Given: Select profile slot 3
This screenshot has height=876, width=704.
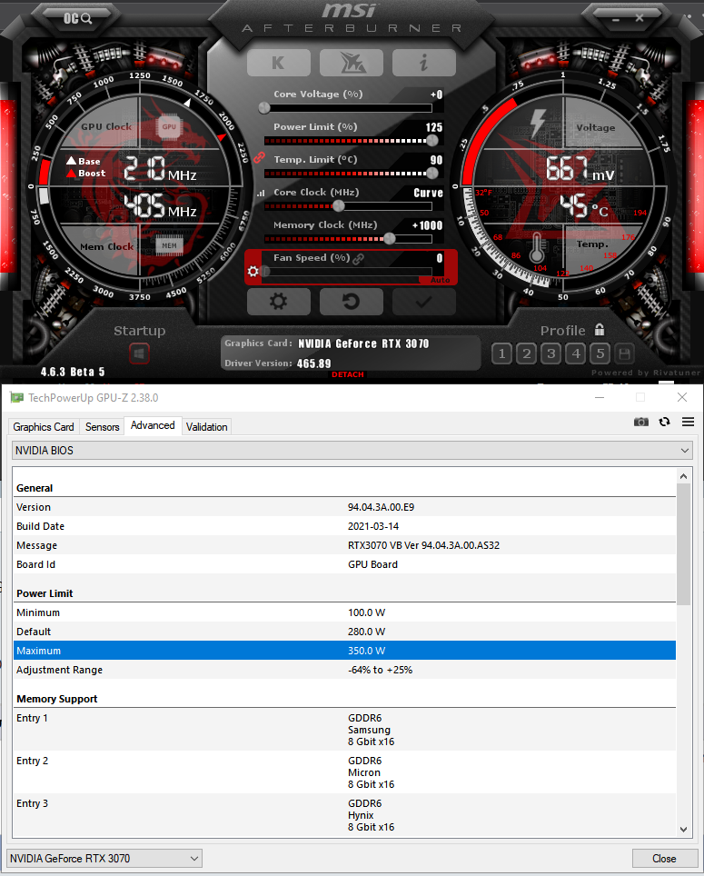Looking at the screenshot, I should (551, 353).
